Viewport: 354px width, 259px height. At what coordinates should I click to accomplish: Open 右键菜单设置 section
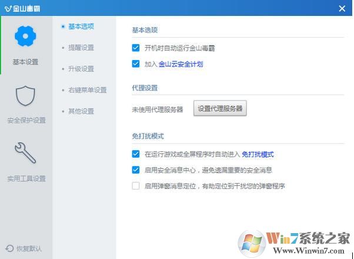(x=88, y=90)
